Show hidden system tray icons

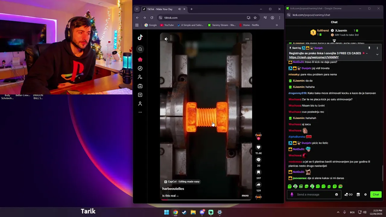(338, 212)
